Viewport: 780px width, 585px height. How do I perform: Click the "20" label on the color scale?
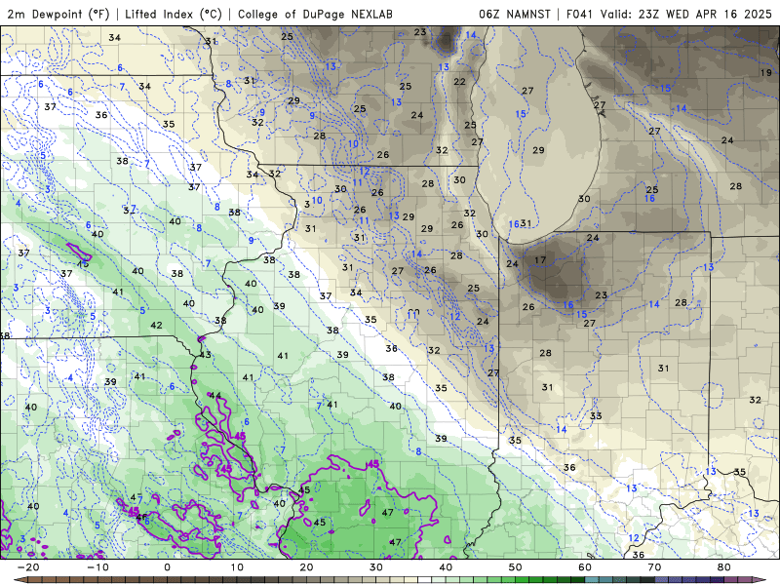(306, 567)
